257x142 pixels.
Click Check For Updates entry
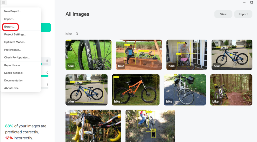(17, 58)
